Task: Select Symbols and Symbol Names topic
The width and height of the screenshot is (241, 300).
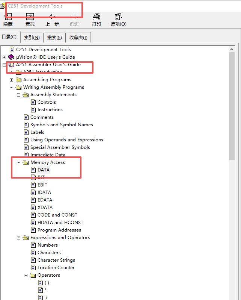Action: coord(62,125)
